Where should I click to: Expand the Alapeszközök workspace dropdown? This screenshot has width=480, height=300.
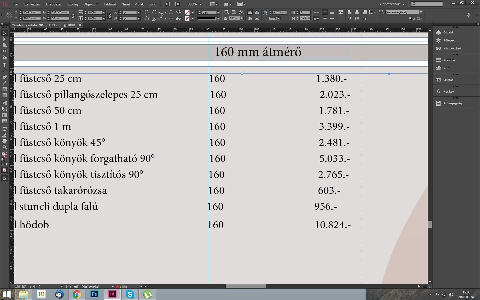tap(403, 4)
